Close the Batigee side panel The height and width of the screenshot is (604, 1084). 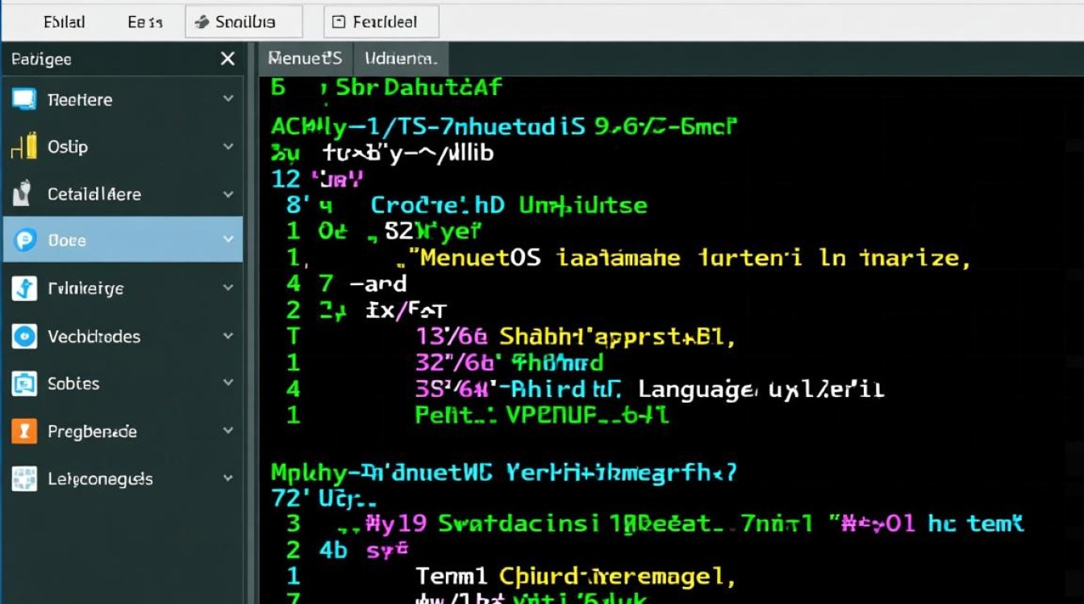[227, 59]
